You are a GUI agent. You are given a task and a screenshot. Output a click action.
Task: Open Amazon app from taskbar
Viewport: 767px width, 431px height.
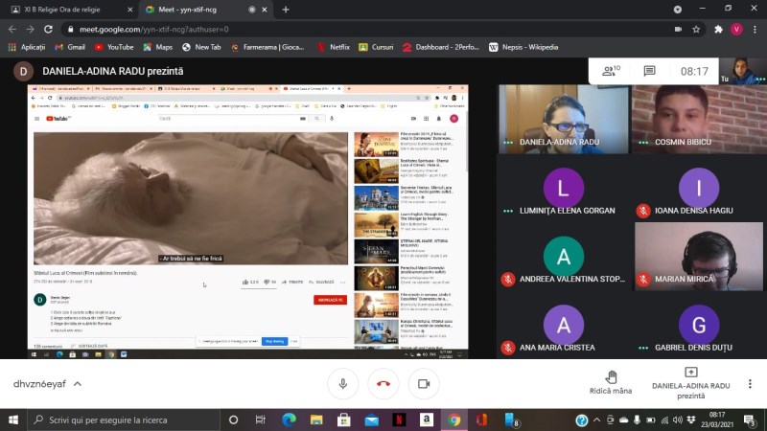427,420
